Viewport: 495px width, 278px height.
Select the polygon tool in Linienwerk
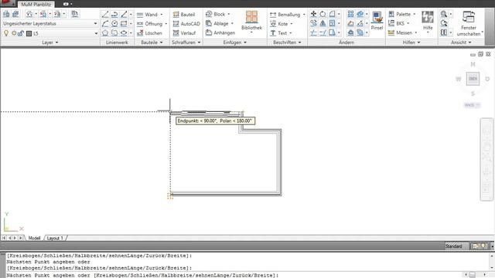click(105, 32)
